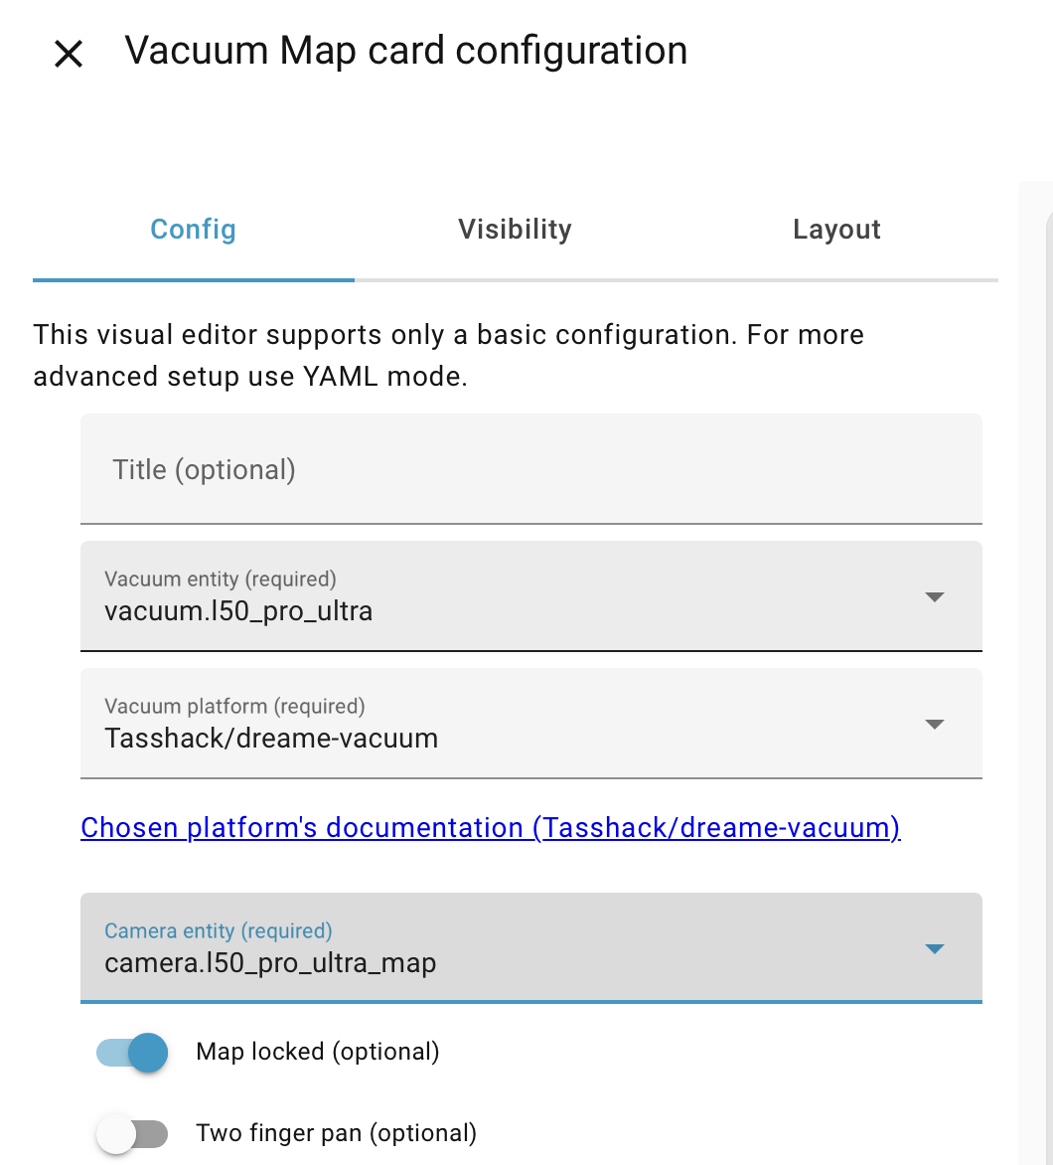This screenshot has height=1165, width=1053.
Task: Click the Two finger pan (optional) label
Action: 337,1133
